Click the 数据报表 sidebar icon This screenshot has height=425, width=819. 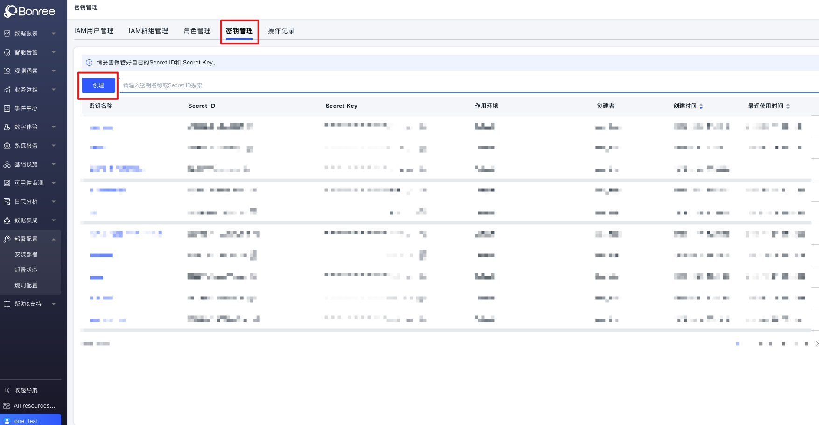pos(7,34)
